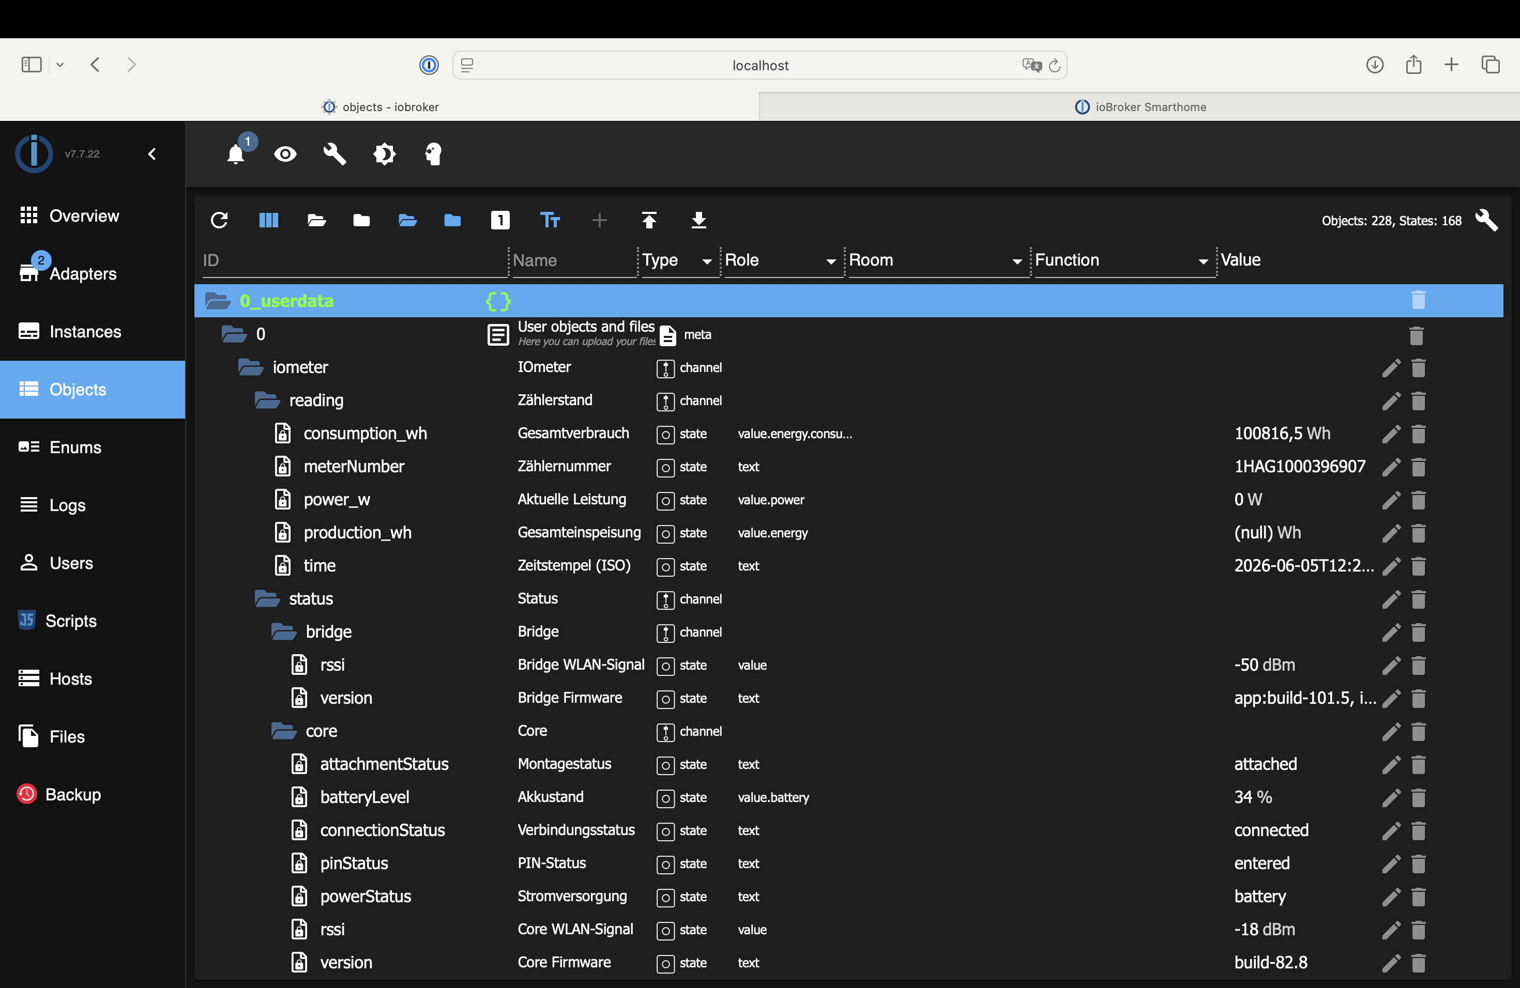Open the Enums section
Viewport: 1520px width, 988px height.
click(x=93, y=447)
